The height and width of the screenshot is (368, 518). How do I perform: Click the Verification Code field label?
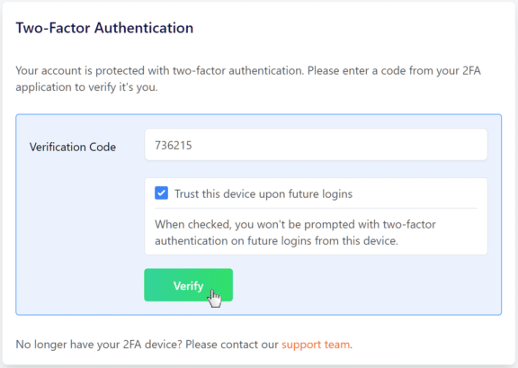(73, 147)
